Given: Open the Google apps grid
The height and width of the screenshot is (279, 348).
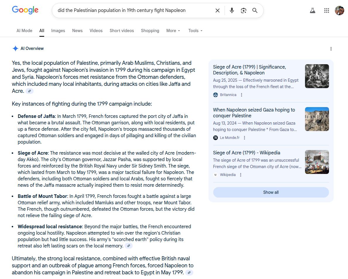Looking at the screenshot, I should 327,11.
